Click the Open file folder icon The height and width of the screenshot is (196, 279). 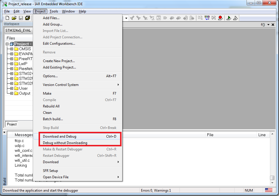pos(14,18)
